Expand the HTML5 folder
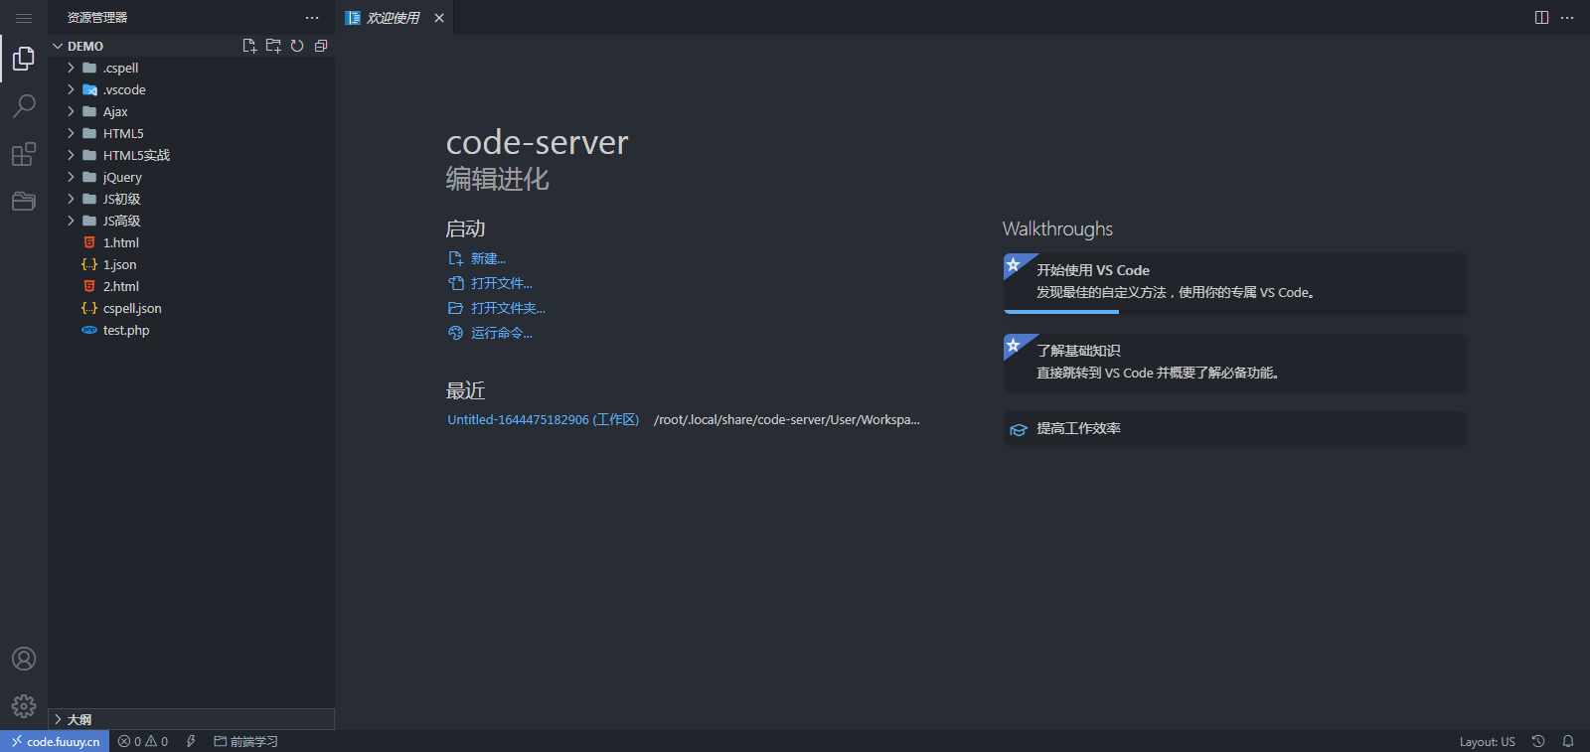The image size is (1590, 752). point(191,133)
